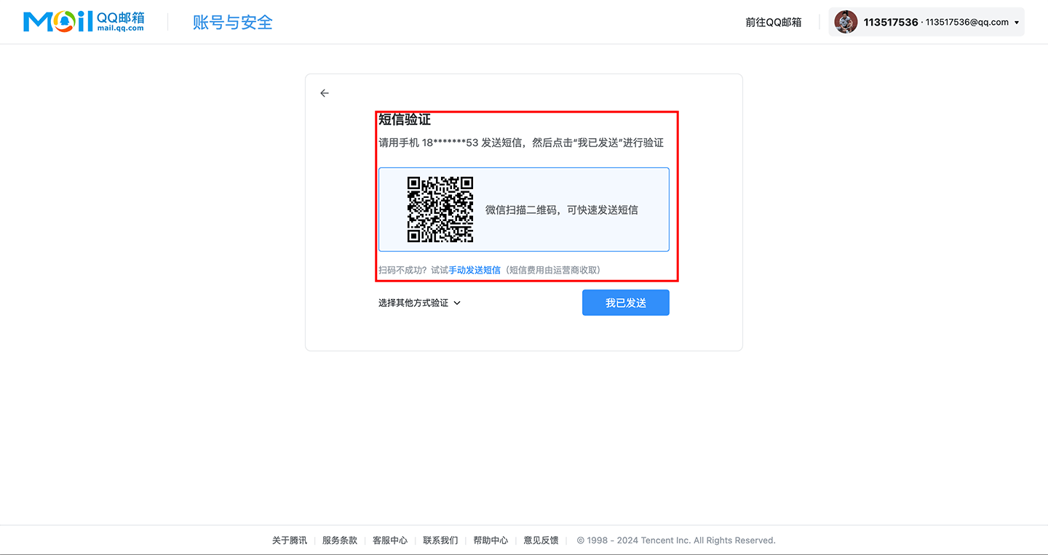The height and width of the screenshot is (555, 1048).
Task: Click the phone number 18*******53 instruction
Action: (x=521, y=143)
